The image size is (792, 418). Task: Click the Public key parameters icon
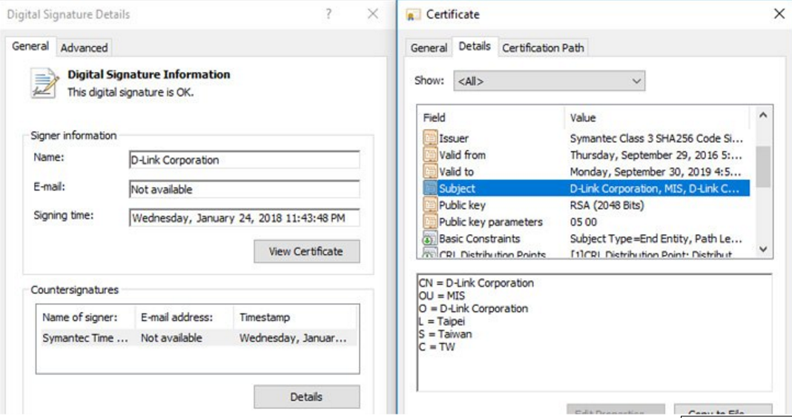tap(429, 222)
